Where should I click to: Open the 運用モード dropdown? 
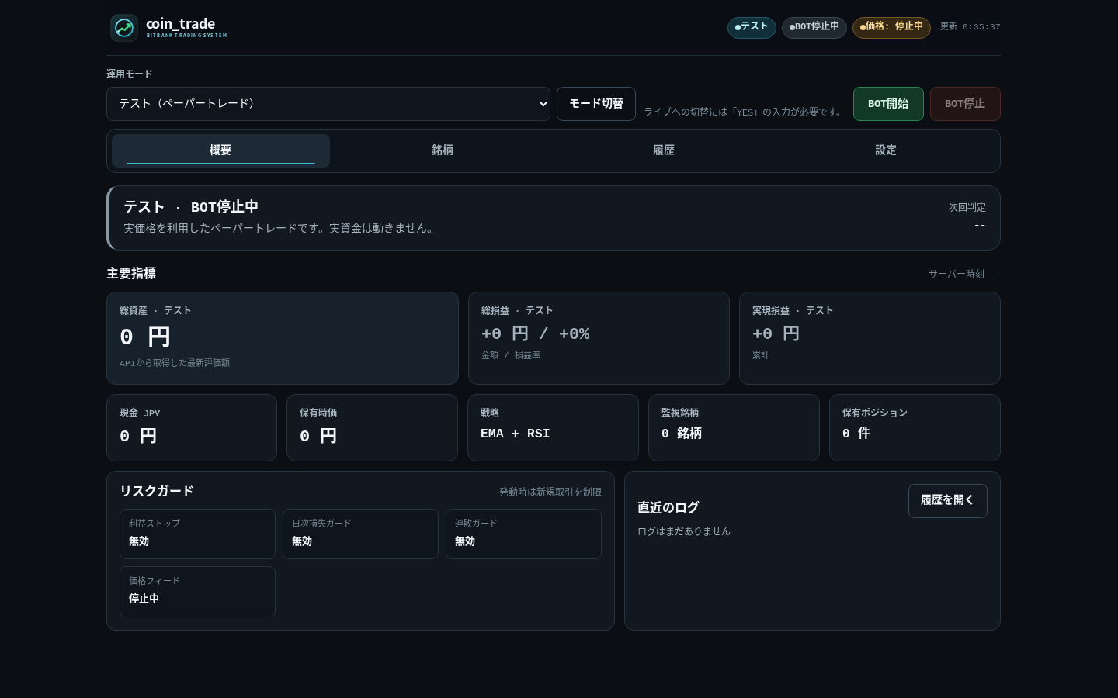(328, 104)
